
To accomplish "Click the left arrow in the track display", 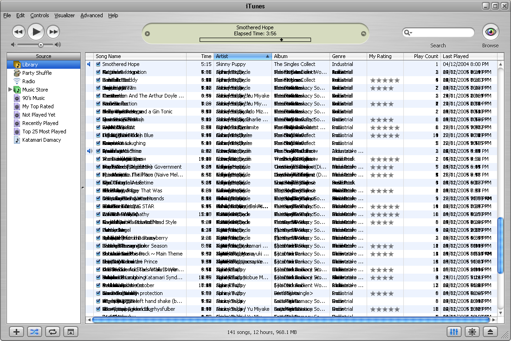I will 147,33.
